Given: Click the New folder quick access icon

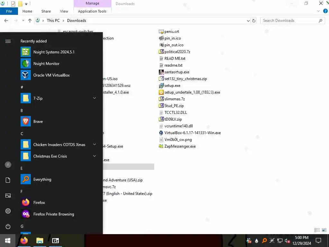Looking at the screenshot, I should pos(20,4).
